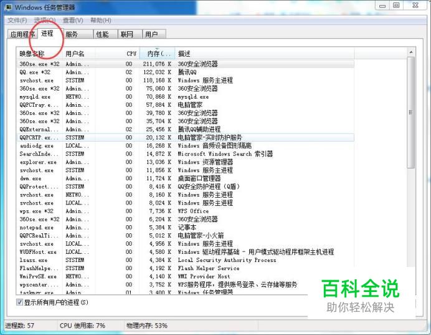
Task: Open the 选项(O) menu
Action: pos(45,21)
